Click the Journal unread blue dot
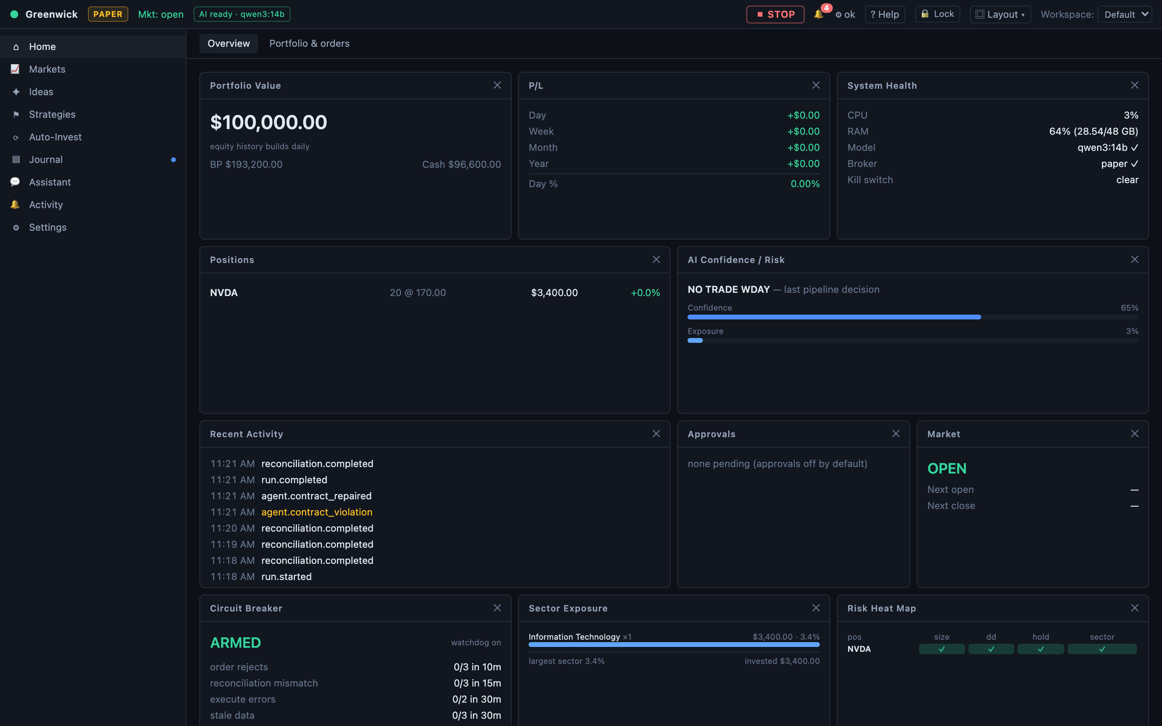Viewport: 1162px width, 726px height. [x=173, y=159]
